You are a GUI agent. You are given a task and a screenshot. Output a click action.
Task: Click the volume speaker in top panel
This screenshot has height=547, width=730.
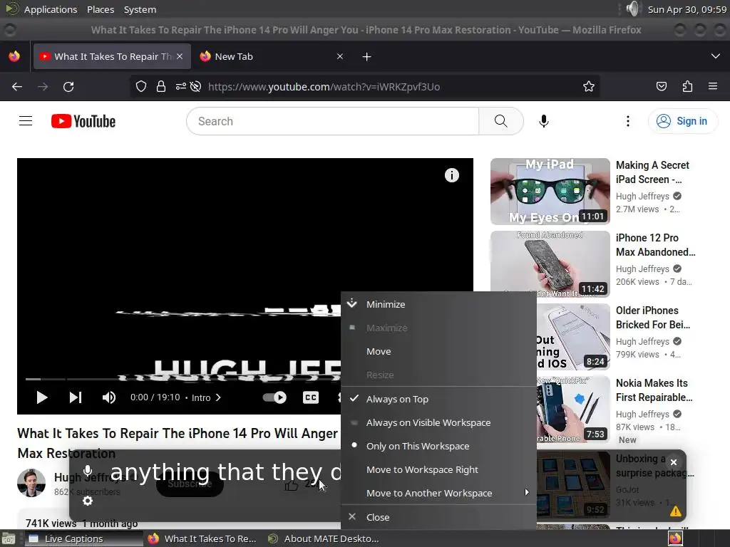pyautogui.click(x=633, y=9)
